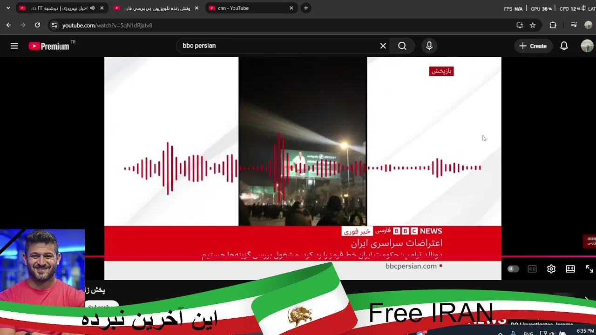596x335 pixels.
Task: Click the CPU 12% overlay readout
Action: pos(569,9)
